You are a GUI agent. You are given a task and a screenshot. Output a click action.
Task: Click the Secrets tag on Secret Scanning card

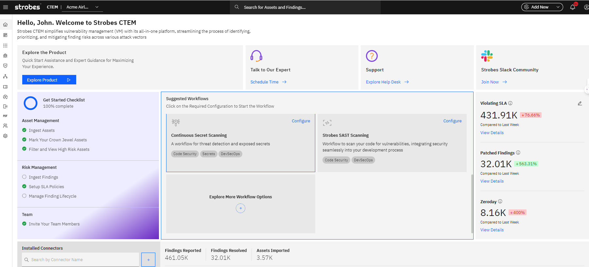[209, 154]
